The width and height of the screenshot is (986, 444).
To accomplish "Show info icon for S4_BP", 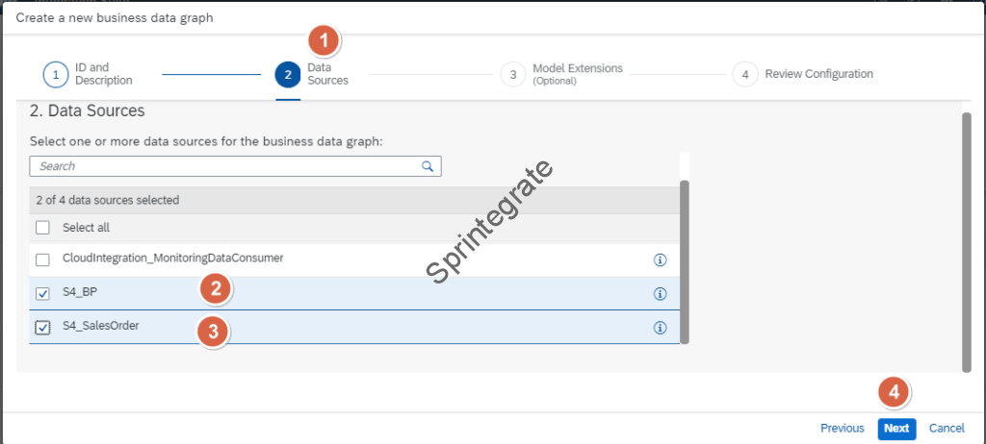I will point(661,294).
